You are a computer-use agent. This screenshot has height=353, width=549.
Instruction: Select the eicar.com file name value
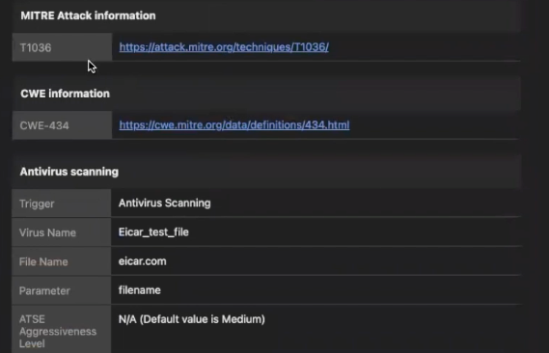(x=142, y=261)
